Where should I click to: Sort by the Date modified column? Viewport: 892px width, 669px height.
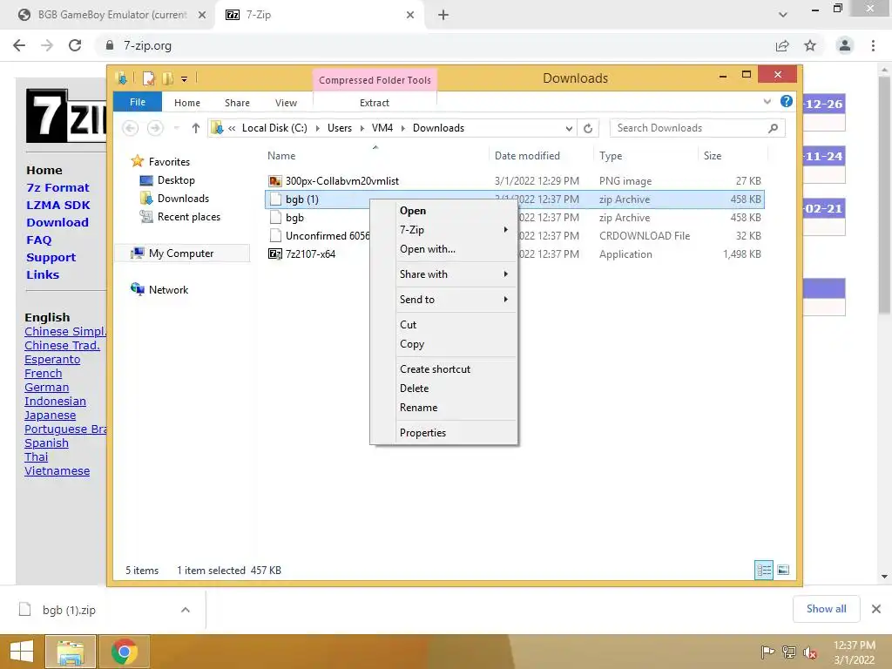527,156
